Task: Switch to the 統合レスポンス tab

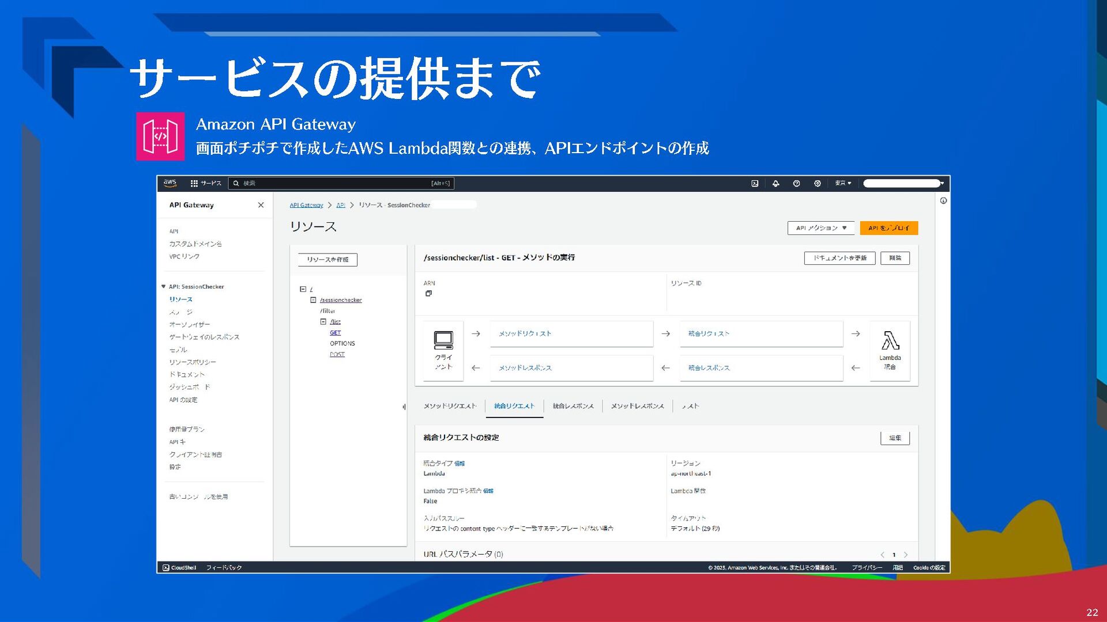Action: pos(573,407)
